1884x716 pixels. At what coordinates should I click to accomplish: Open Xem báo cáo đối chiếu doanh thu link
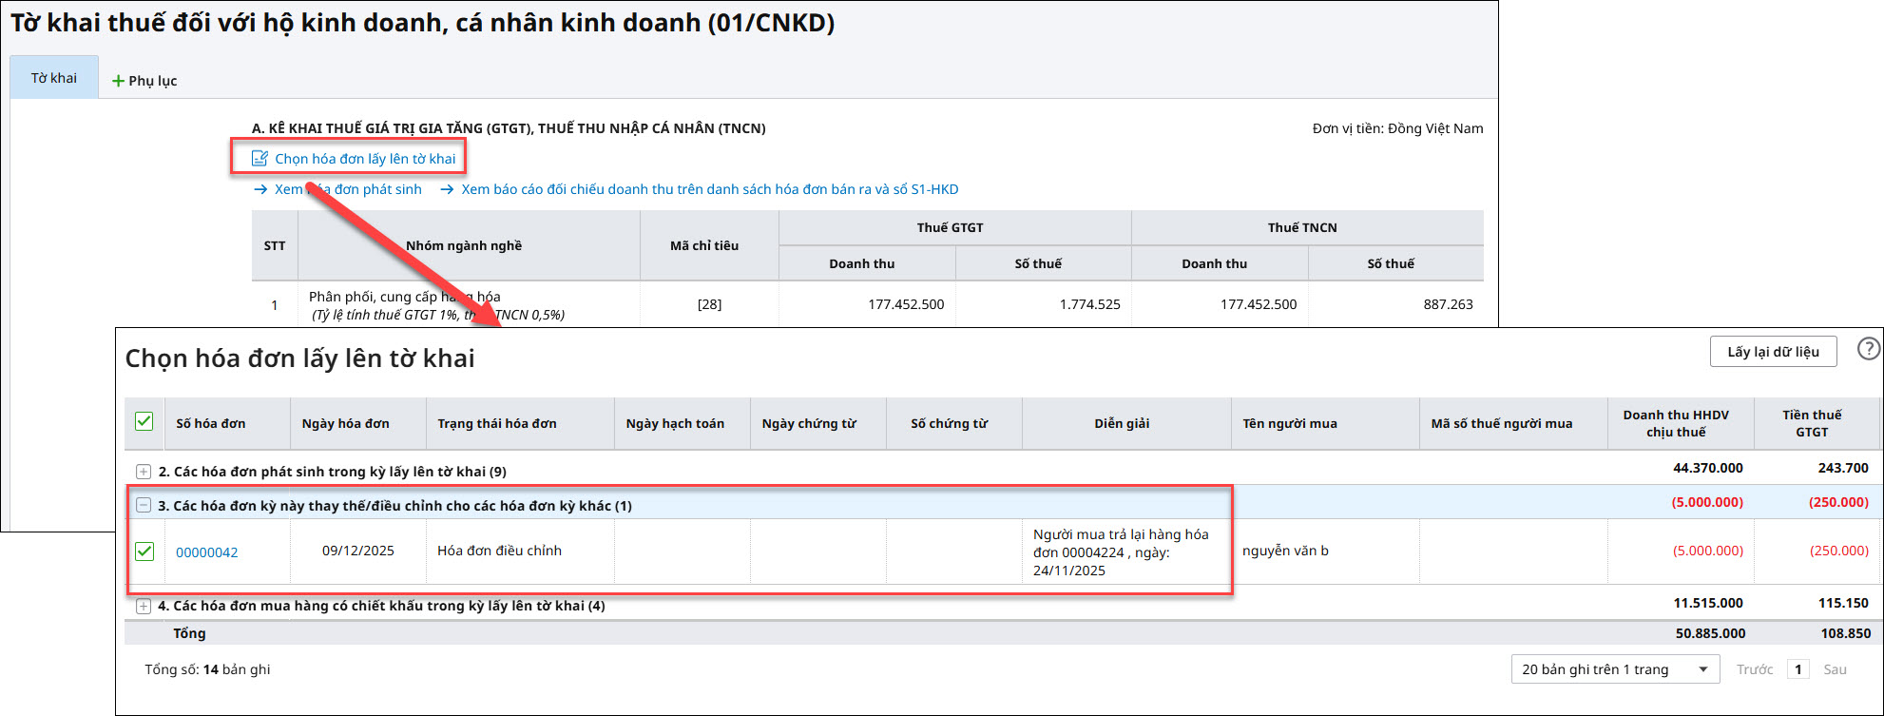(709, 189)
